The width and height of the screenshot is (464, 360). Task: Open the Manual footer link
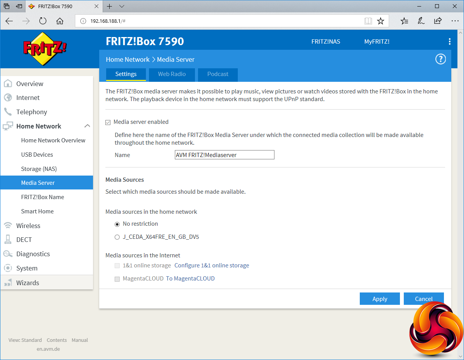coord(80,340)
